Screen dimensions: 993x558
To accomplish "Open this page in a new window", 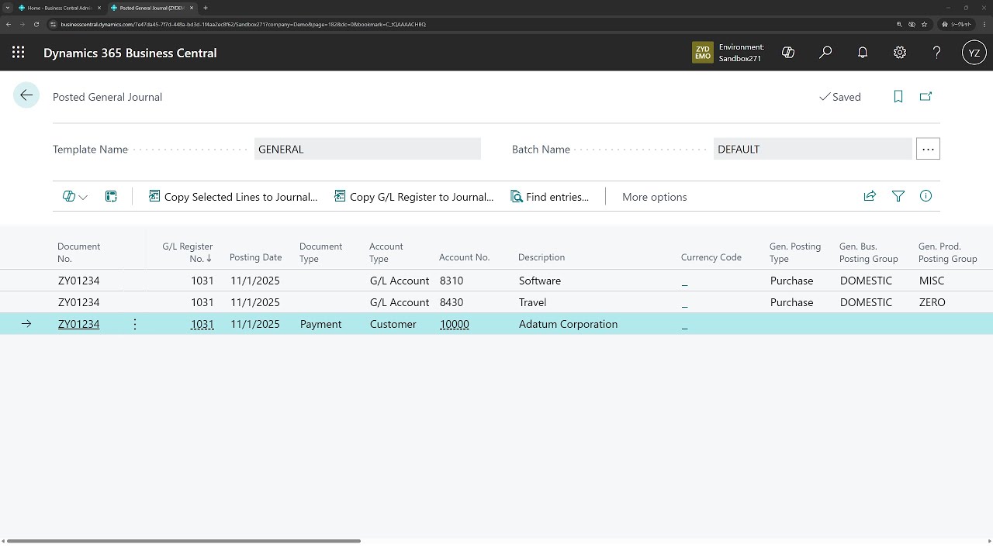I will 926,97.
